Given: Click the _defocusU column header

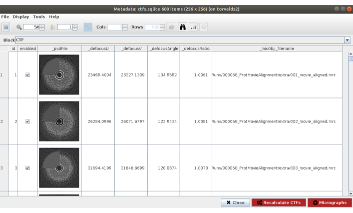Looking at the screenshot, I should click(98, 48).
